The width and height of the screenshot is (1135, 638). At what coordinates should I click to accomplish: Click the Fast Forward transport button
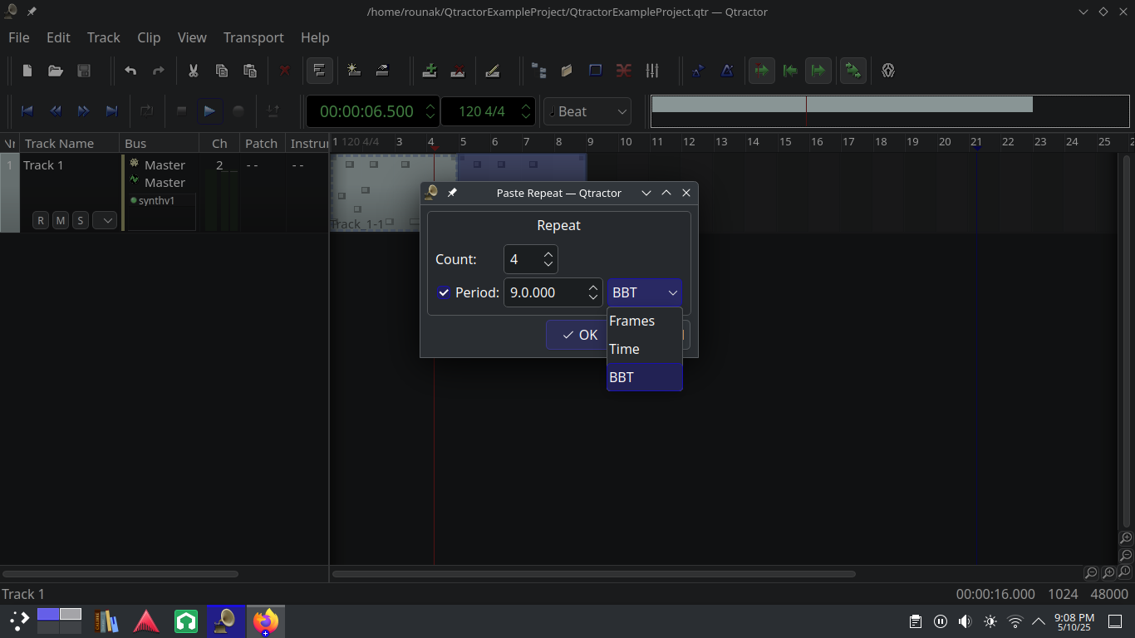coord(83,111)
